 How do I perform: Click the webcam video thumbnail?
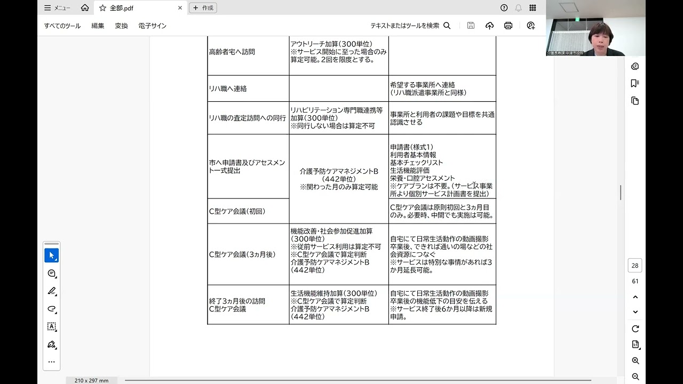[595, 28]
